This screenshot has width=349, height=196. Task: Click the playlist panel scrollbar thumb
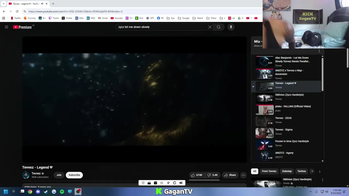(323, 74)
